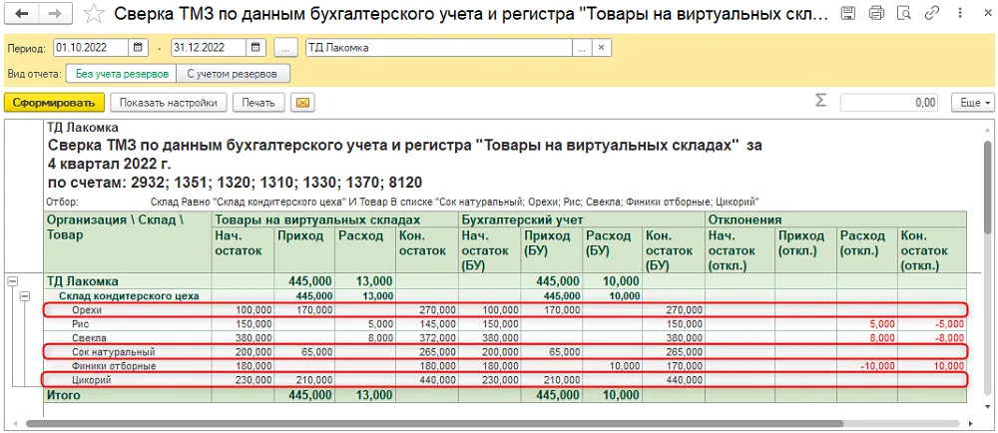Click the red -8,000 deviation in Свекла row
Screen dimensions: 998x433
click(949, 337)
